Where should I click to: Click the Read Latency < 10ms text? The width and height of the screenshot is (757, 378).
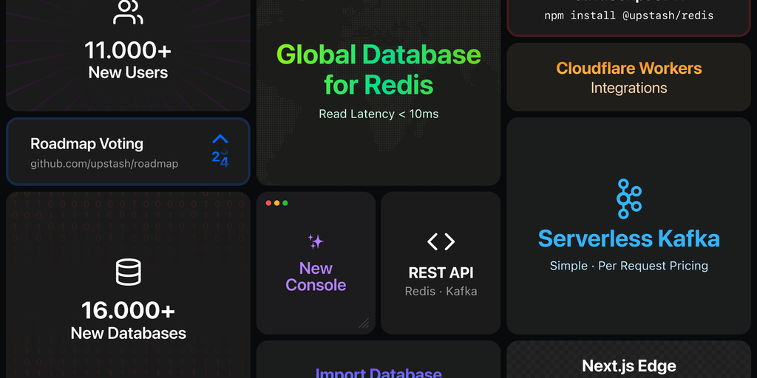378,114
